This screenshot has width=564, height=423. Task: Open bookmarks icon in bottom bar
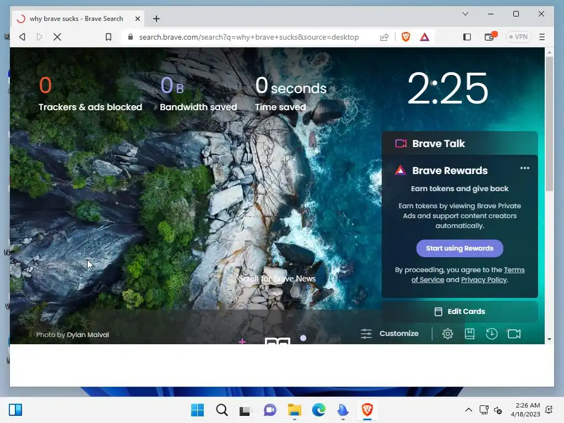coord(469,334)
